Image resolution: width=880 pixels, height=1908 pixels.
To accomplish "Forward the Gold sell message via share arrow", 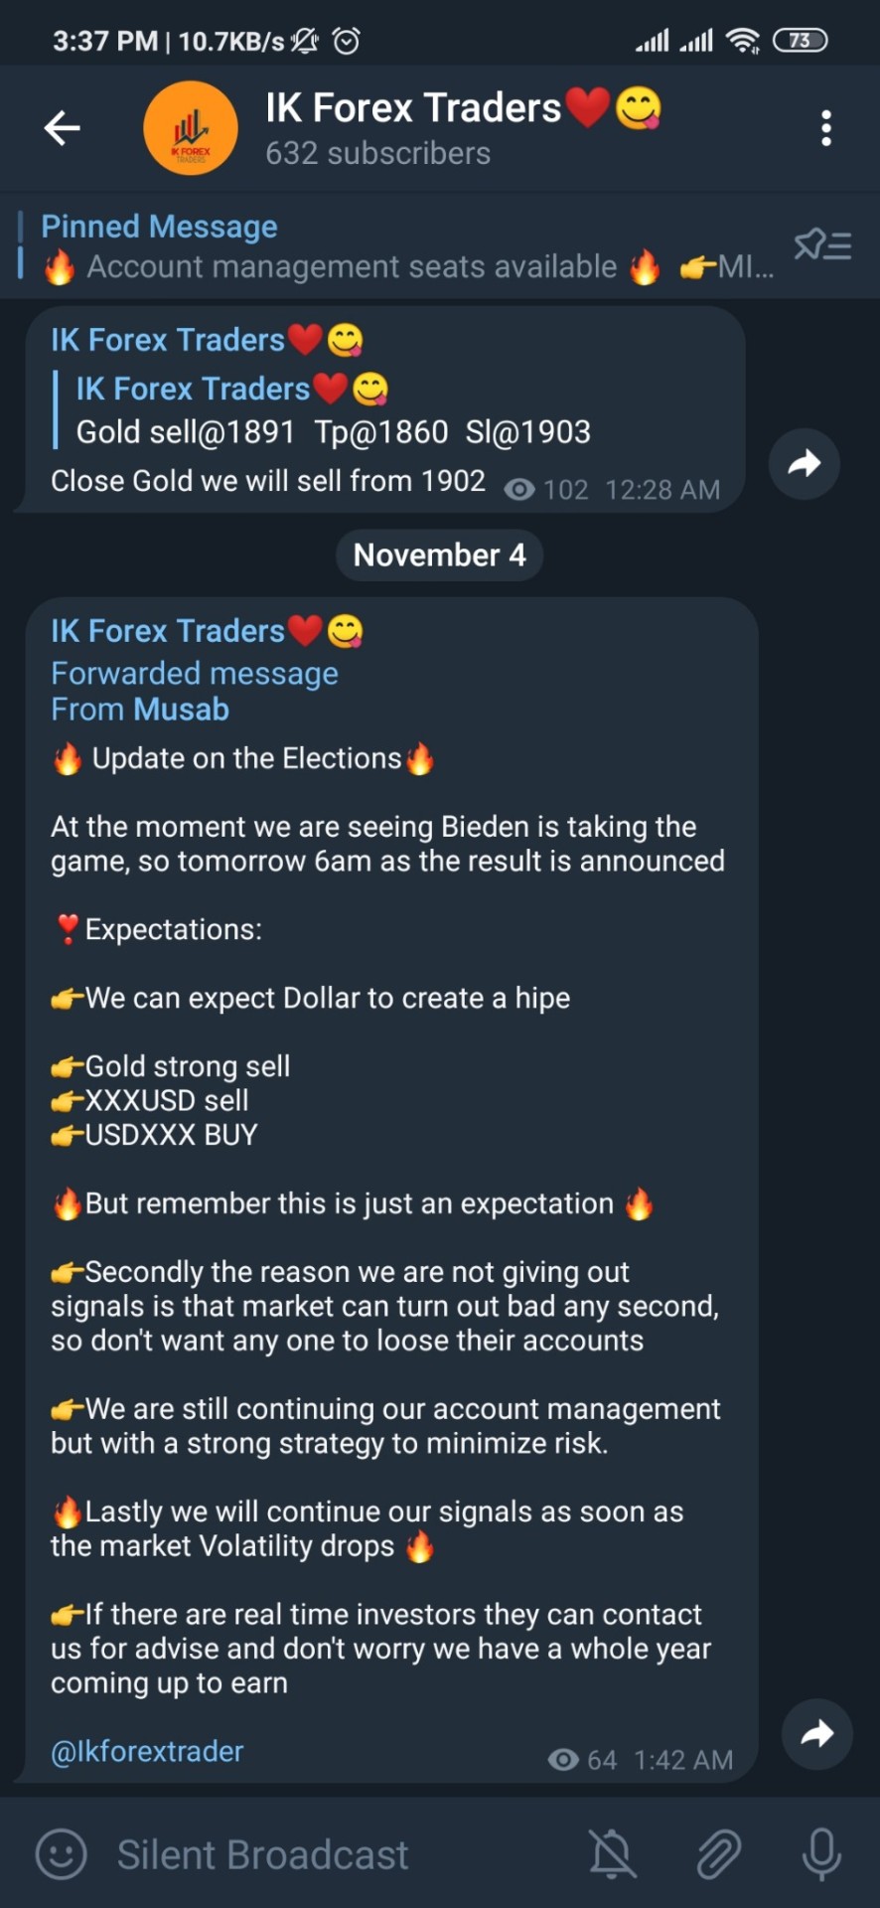I will click(804, 463).
